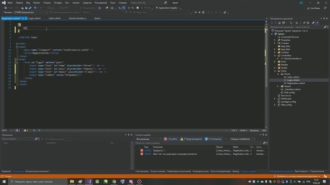Select the Models folder
The image size is (330, 185).
tap(284, 65)
